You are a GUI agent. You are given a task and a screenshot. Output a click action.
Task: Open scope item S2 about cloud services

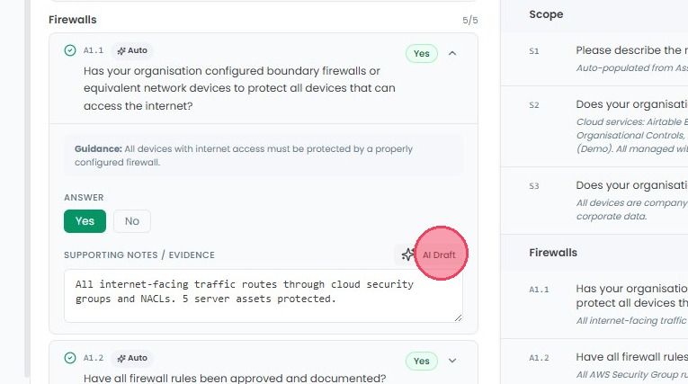tap(594, 127)
